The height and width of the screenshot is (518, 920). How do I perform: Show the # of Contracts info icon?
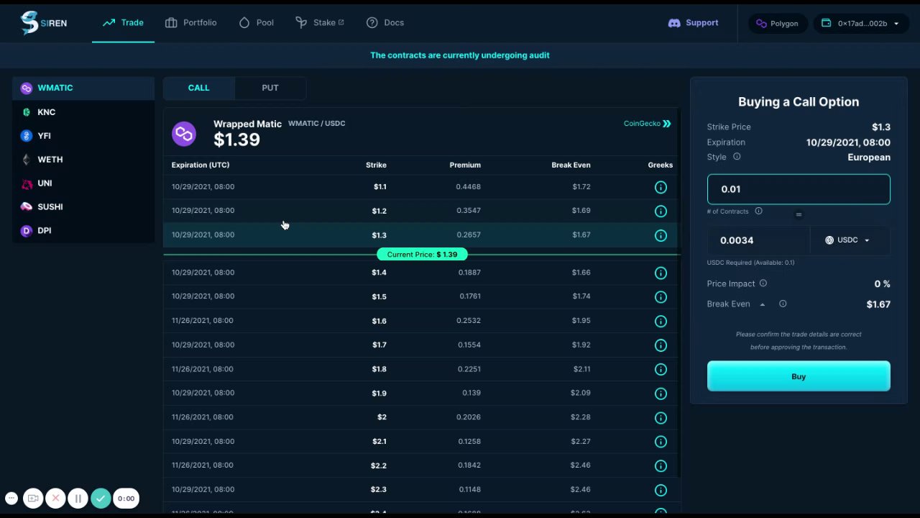coord(758,211)
